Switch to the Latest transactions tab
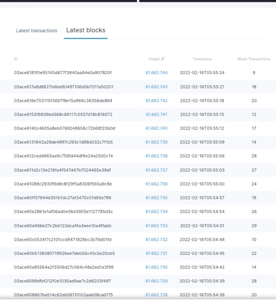Screen dimensions: 276x302 click(36, 31)
